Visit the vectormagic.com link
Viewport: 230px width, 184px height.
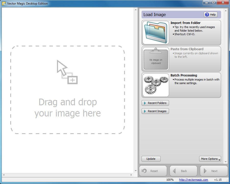193,180
